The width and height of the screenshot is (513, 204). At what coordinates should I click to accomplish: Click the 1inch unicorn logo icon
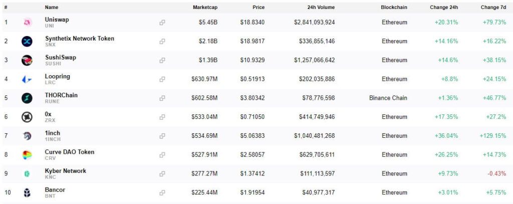[x=27, y=136]
